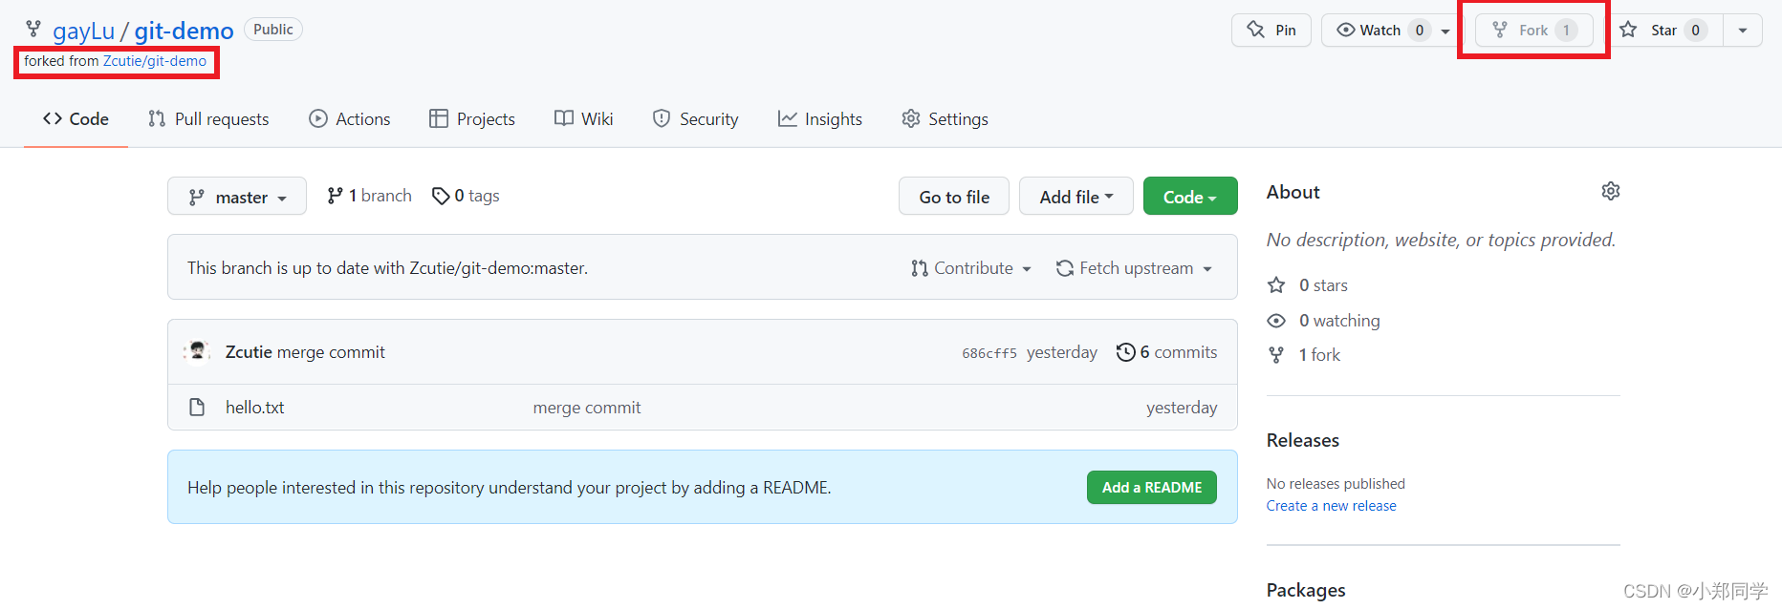Click the hello.txt file icon

click(x=197, y=407)
